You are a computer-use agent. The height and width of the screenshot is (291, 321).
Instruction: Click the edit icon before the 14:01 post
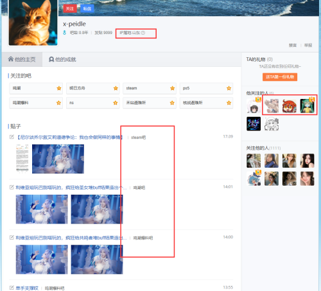coord(12,187)
